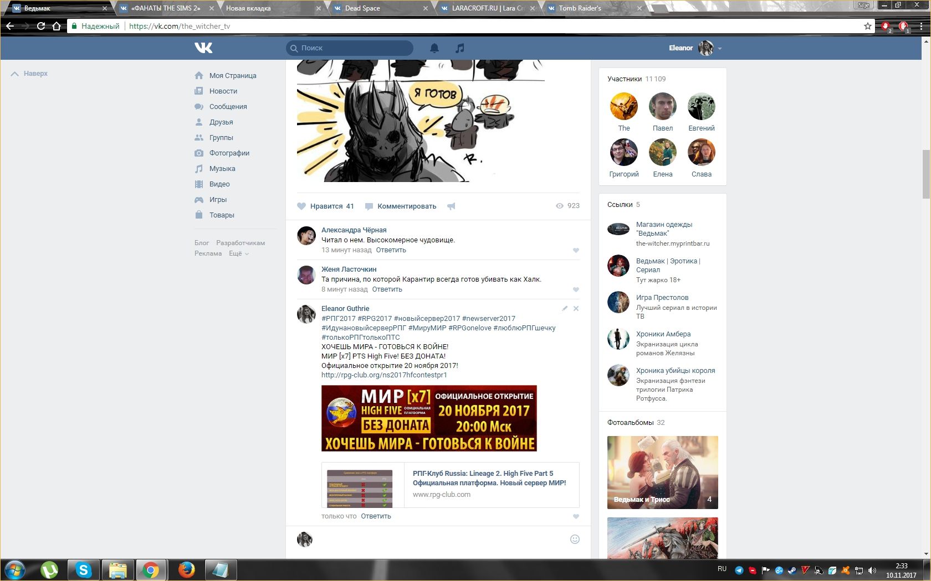
Task: Open Игры in the sidebar
Action: 218,200
